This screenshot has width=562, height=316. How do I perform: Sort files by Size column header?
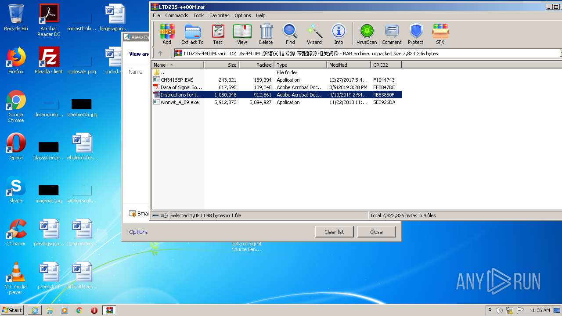(x=221, y=65)
